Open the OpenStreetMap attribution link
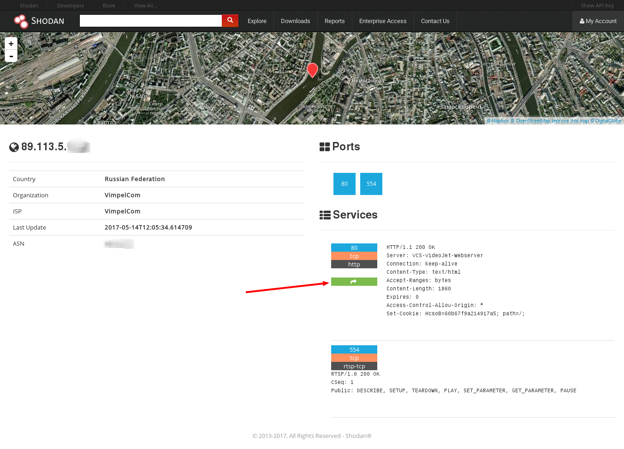Viewport: 624px width, 449px height. tap(530, 121)
